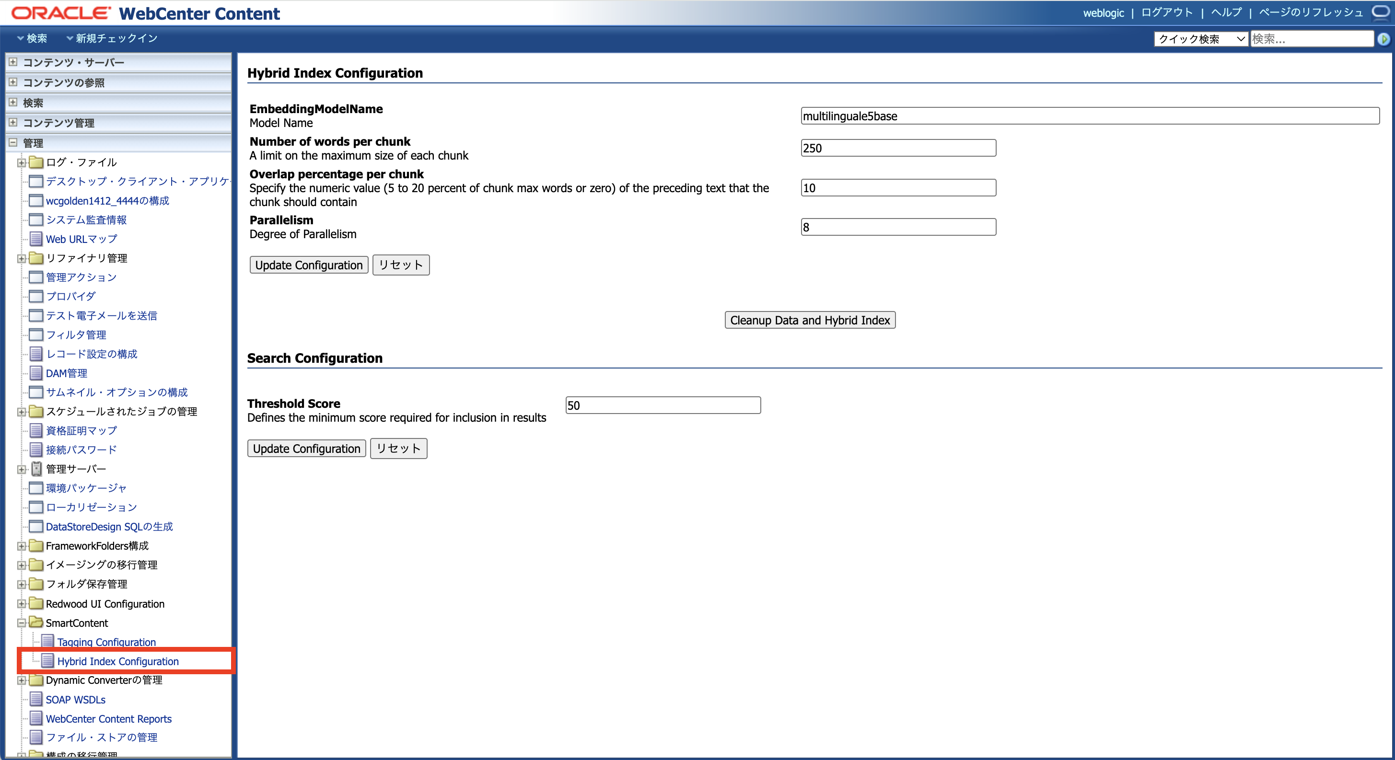Viewport: 1395px width, 760px height.
Task: Click the ログアウト link
Action: 1166,12
